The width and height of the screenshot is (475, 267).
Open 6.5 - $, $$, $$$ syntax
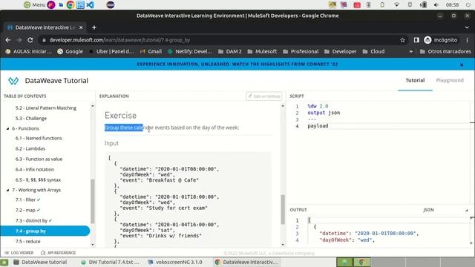tap(38, 179)
